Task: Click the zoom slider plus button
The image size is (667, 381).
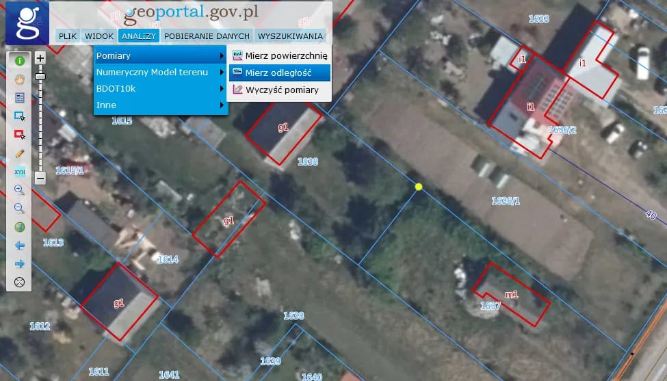Action: (40, 59)
